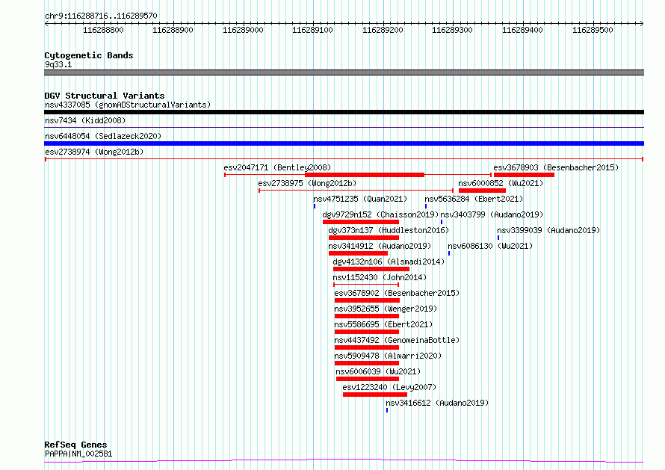The image size is (665, 470).
Task: Open esv2738975 Wong2012b variant label
Action: click(x=308, y=183)
